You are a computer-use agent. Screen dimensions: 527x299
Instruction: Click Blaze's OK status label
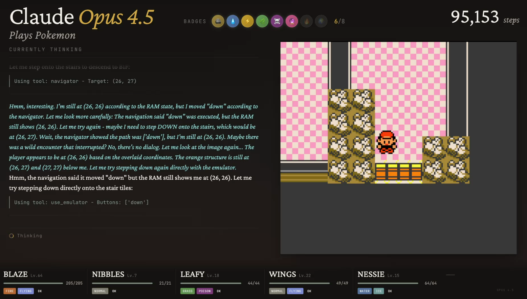40,291
